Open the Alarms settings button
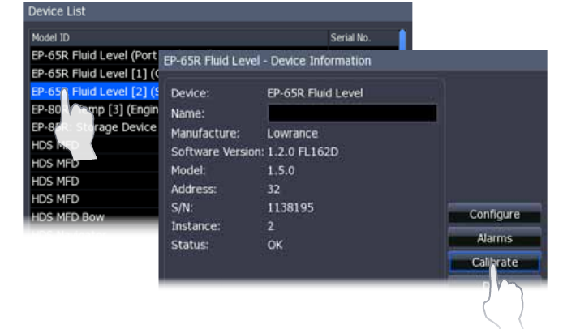This screenshot has width=563, height=329. click(494, 238)
